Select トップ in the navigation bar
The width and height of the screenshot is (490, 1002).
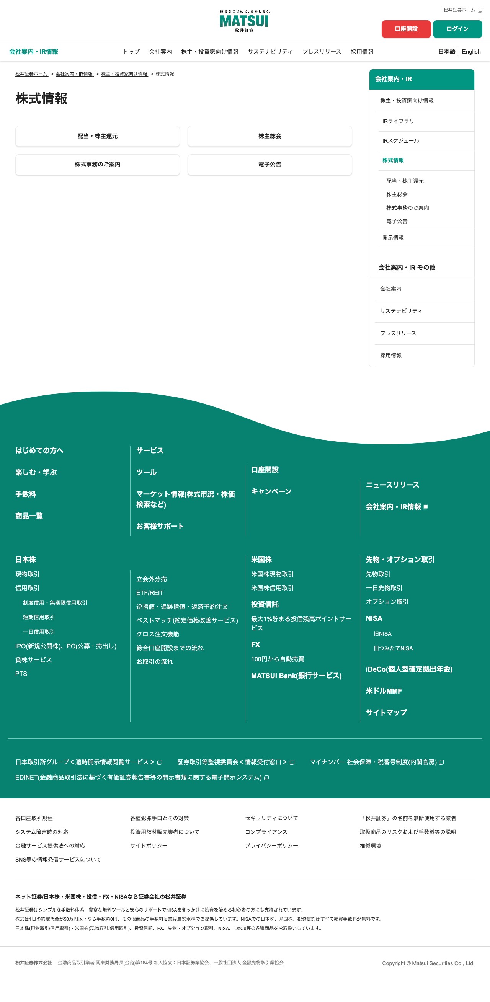click(x=131, y=52)
